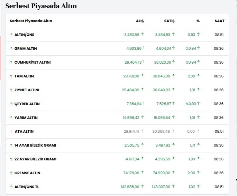Click the arrow next to 7.364,94 buy price
Image resolution: width=237 pixels, height=196 pixels.
coord(143,104)
